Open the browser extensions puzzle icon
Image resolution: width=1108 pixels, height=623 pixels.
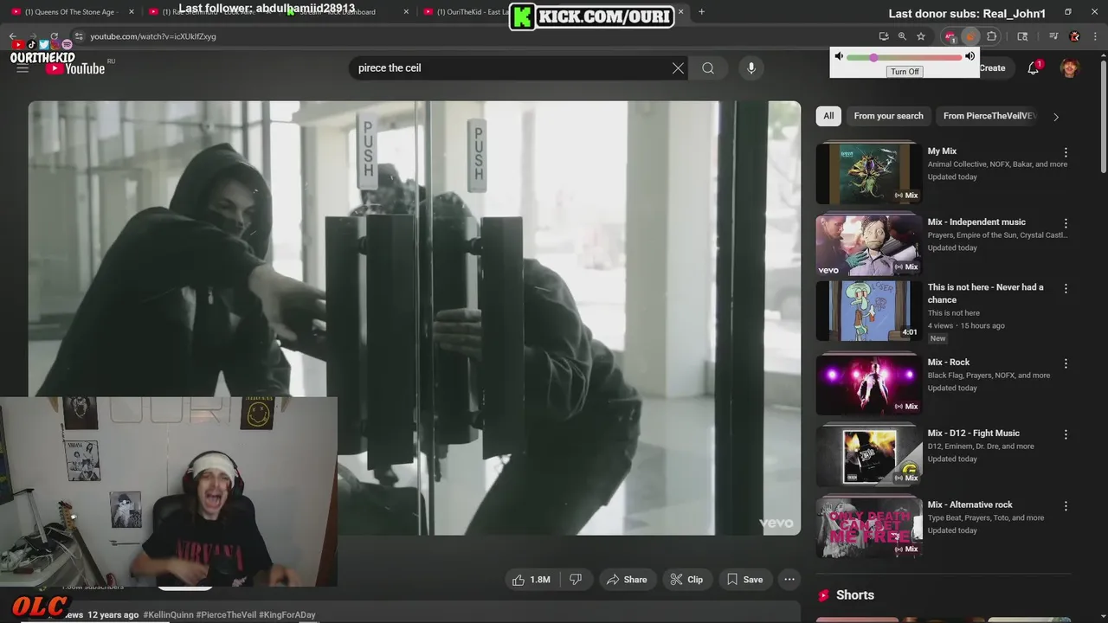click(992, 36)
